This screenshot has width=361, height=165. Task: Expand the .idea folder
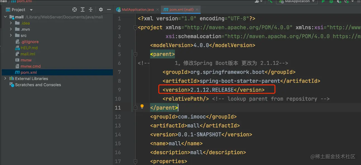pos(11,23)
